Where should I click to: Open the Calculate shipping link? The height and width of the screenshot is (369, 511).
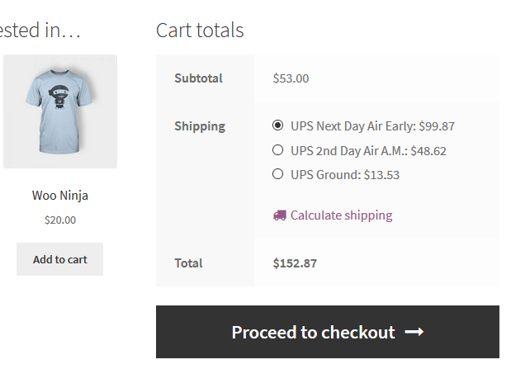[x=341, y=215]
